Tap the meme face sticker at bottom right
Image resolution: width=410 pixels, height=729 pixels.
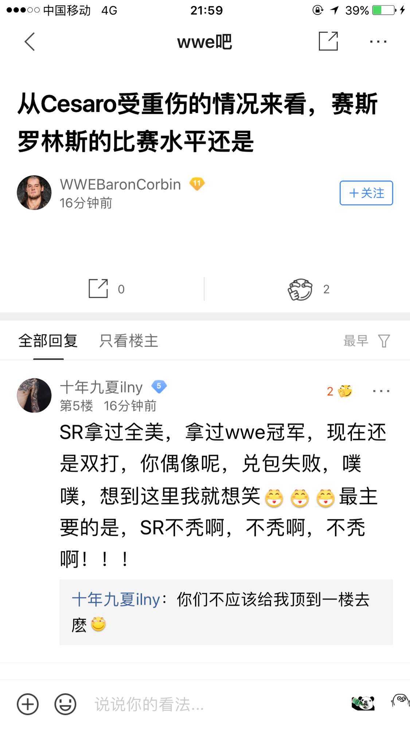[400, 701]
